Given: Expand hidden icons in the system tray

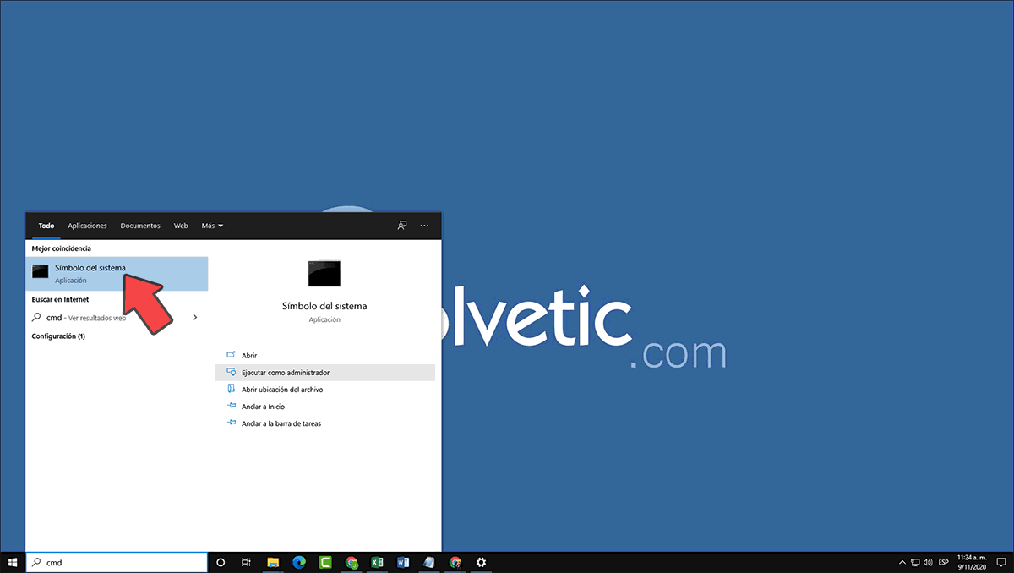Looking at the screenshot, I should [x=902, y=561].
